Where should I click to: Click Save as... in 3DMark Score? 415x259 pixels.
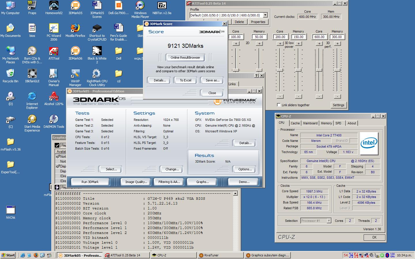[x=212, y=80]
